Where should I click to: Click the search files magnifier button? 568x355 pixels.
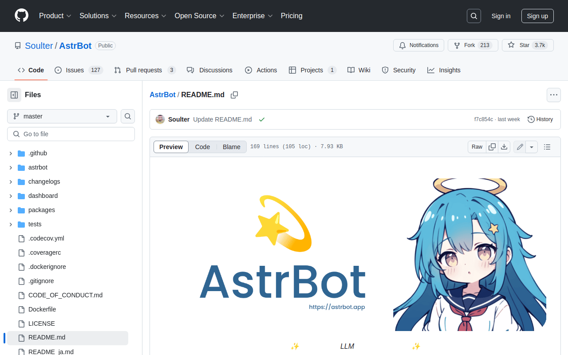128,116
